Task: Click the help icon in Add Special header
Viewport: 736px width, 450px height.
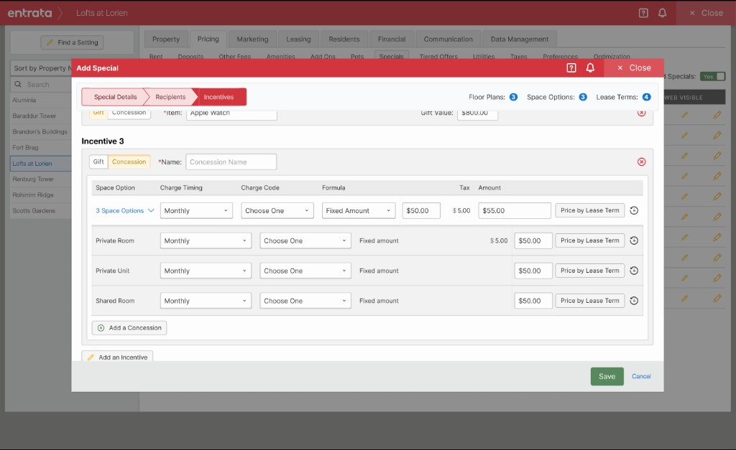Action: pos(571,68)
